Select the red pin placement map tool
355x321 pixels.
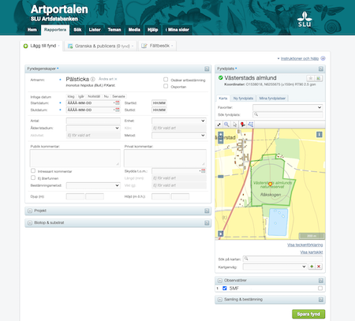coord(242,125)
